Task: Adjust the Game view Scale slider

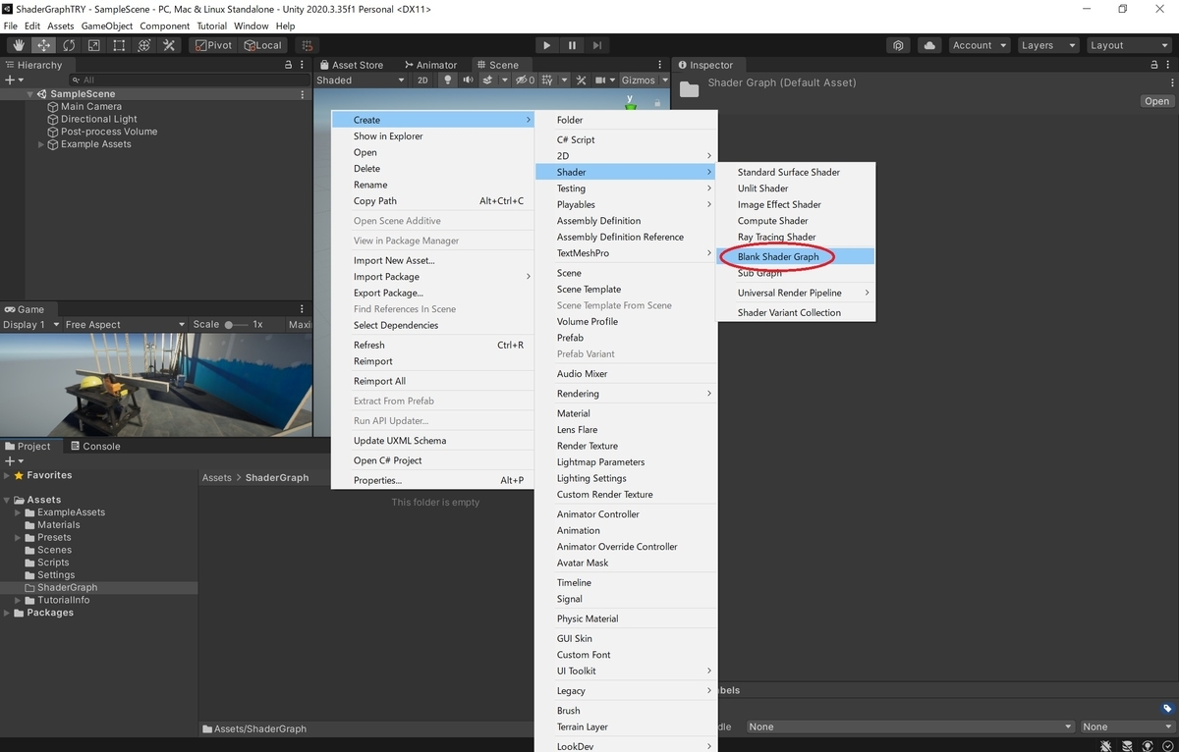Action: coord(236,324)
